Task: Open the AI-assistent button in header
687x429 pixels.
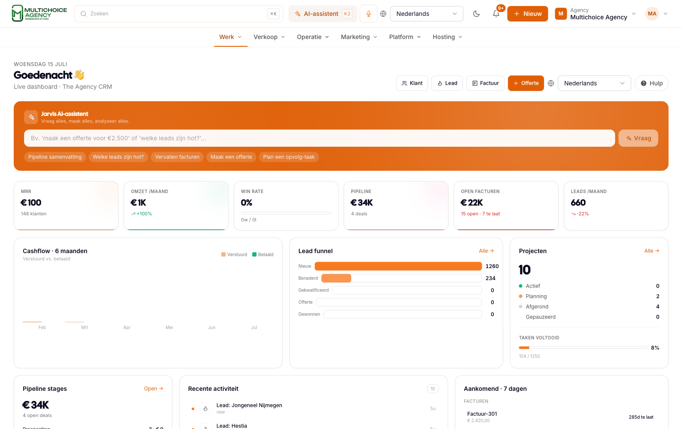Action: tap(323, 14)
